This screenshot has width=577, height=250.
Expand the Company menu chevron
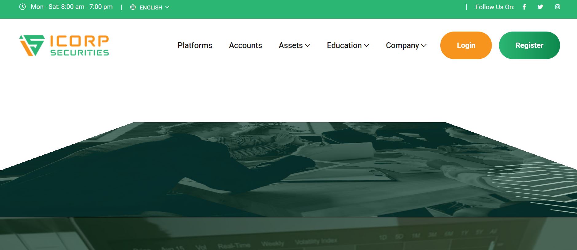tap(424, 46)
